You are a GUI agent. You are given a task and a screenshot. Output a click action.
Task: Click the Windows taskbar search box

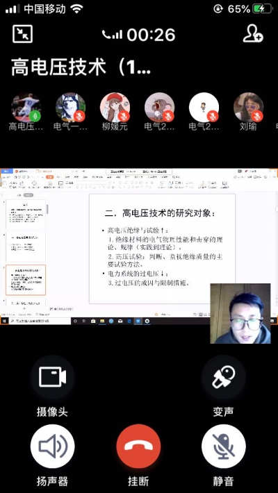(x=40, y=321)
